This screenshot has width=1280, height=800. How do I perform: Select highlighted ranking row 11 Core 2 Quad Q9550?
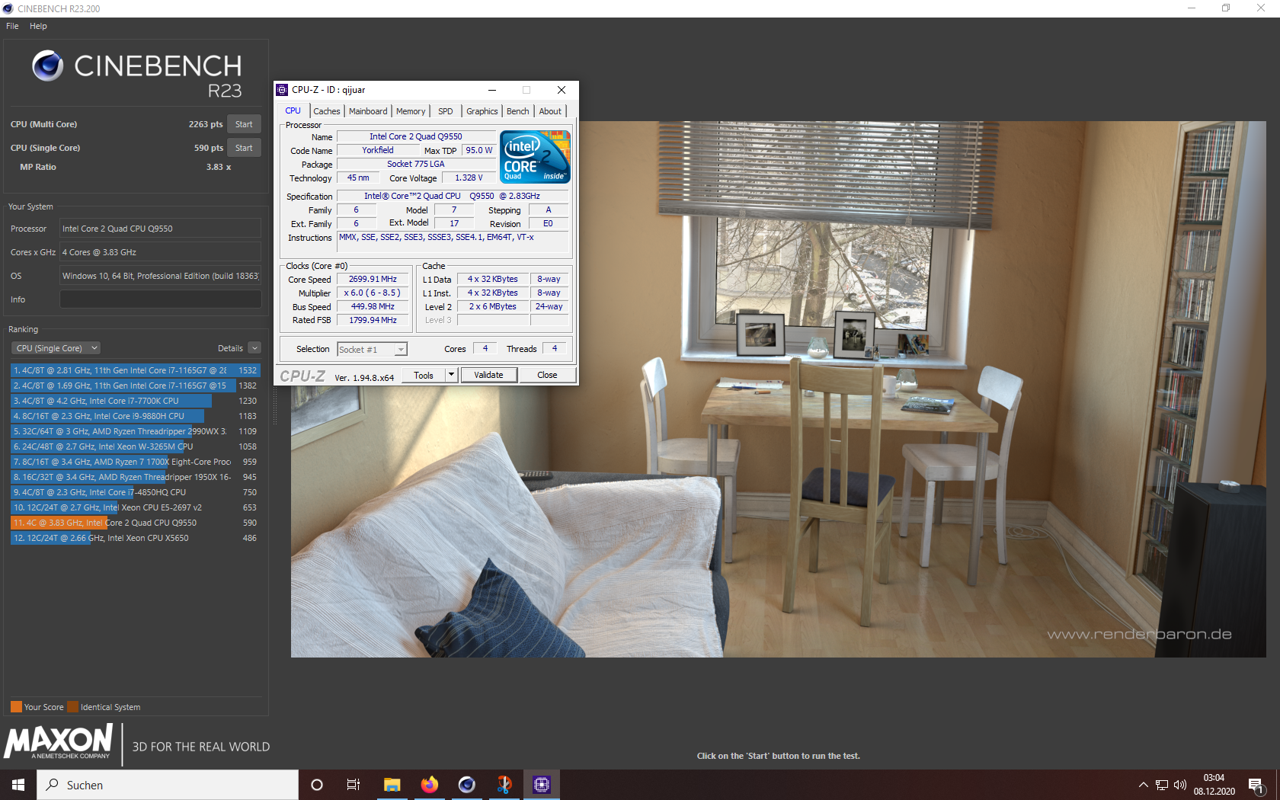click(x=135, y=523)
